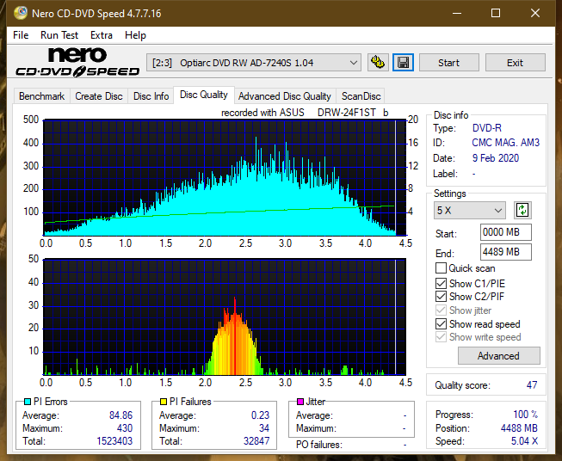
Task: Uncheck Show read speed checkbox
Action: pyautogui.click(x=441, y=323)
